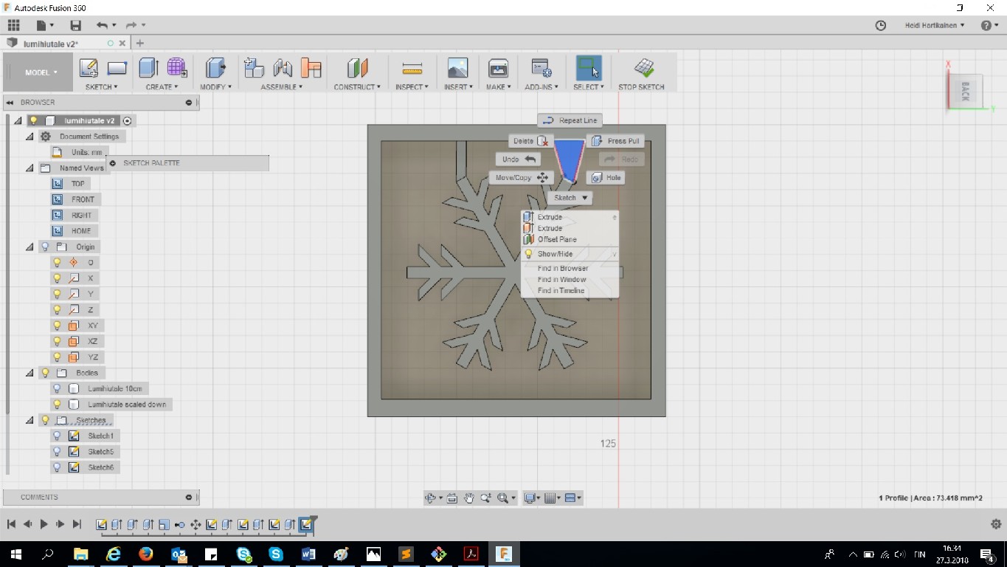Screen dimensions: 1007x567
Task: Open the SKETCH dropdown menu
Action: pos(102,87)
